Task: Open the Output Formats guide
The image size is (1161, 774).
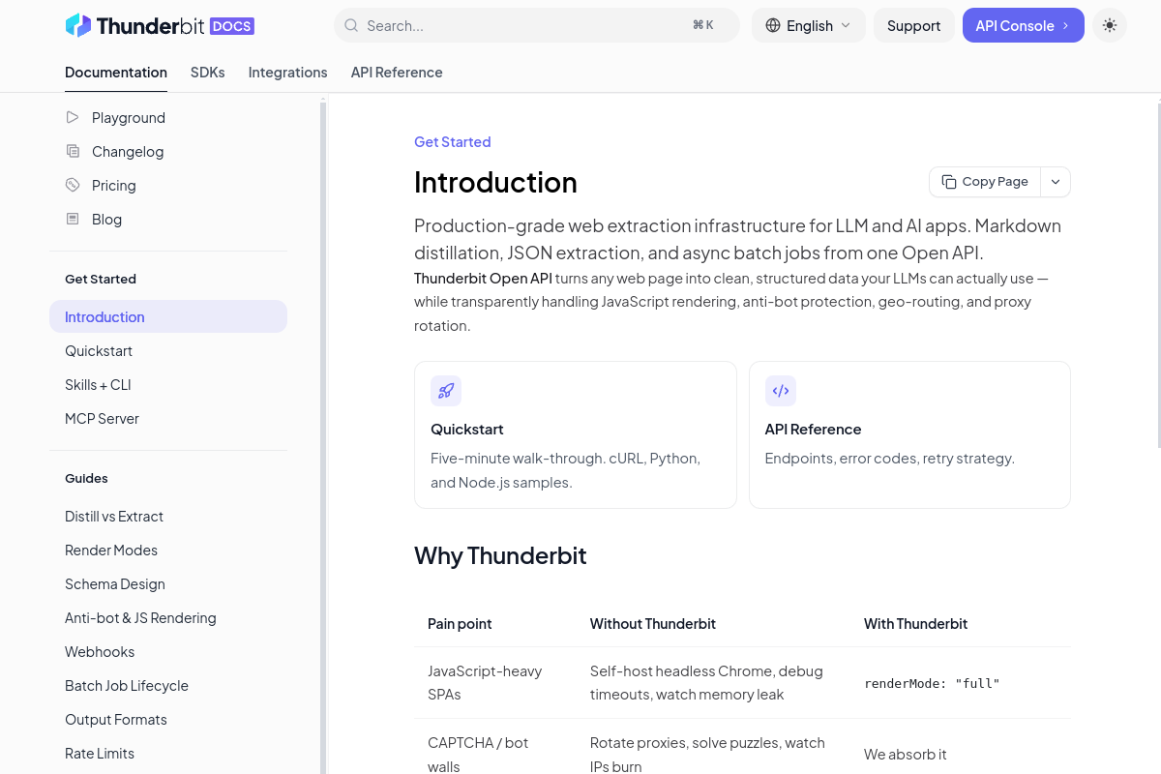Action: tap(168, 719)
